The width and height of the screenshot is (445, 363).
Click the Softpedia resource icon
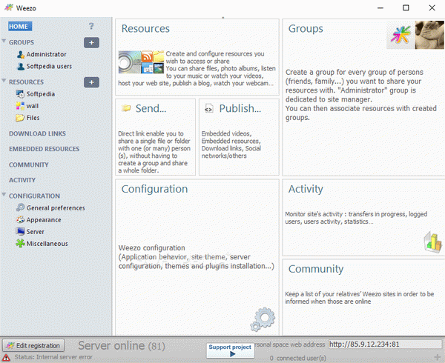pos(20,94)
